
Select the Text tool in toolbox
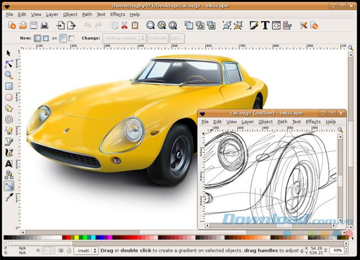point(9,164)
